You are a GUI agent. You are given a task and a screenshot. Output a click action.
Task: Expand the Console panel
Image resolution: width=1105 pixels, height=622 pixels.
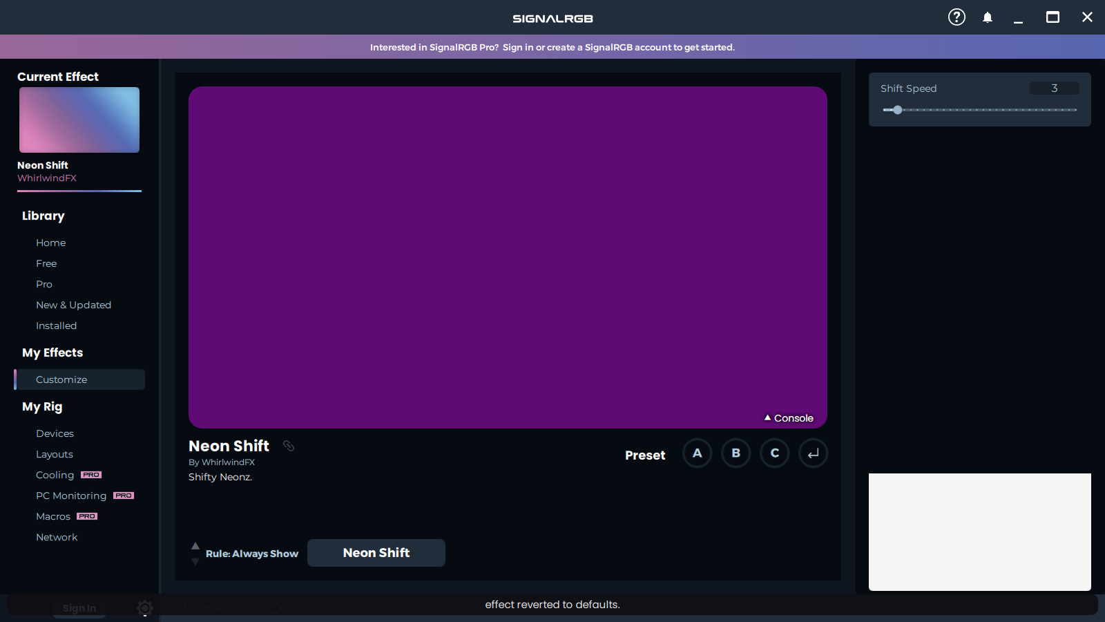point(789,418)
